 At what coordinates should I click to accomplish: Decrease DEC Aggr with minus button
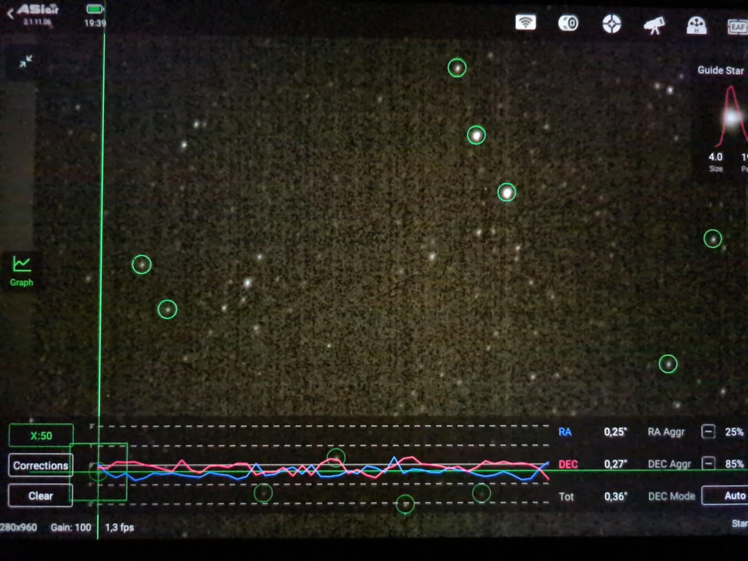pyautogui.click(x=708, y=463)
